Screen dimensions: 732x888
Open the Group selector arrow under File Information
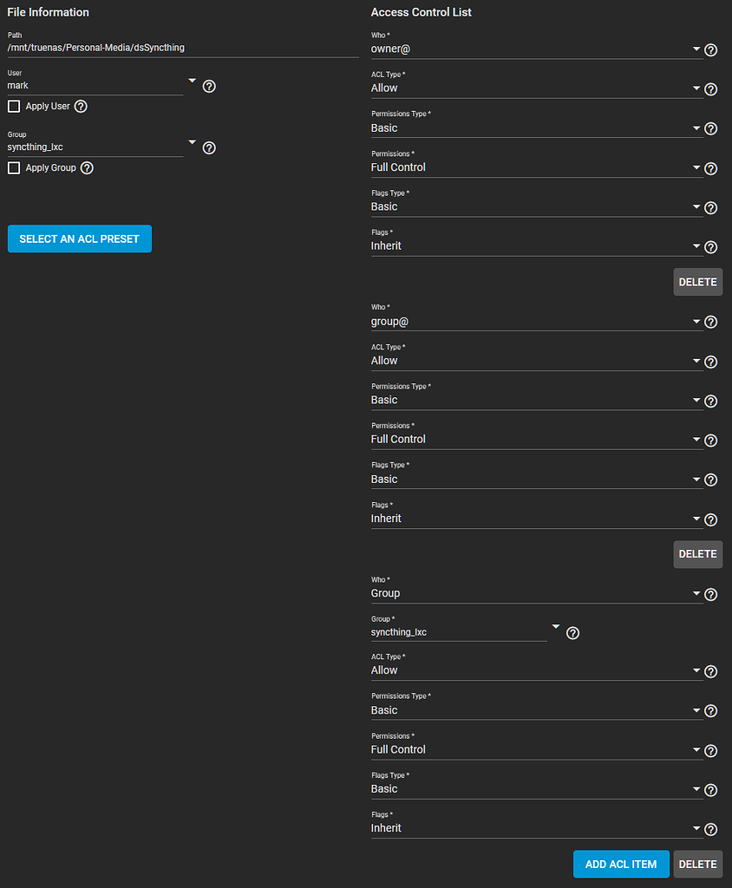tap(192, 143)
